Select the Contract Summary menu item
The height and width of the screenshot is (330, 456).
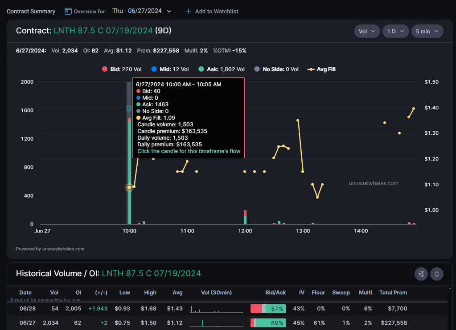click(x=30, y=11)
